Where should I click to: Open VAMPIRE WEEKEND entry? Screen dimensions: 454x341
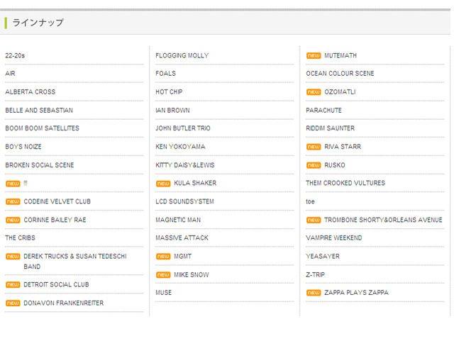coord(334,238)
